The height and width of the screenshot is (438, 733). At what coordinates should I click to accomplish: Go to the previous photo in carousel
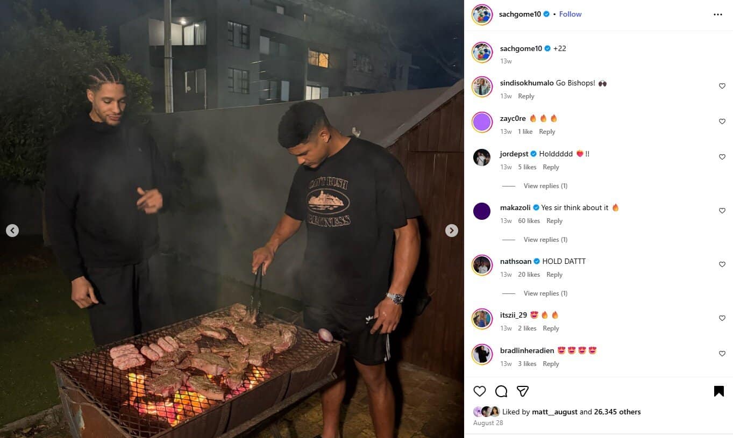(x=12, y=231)
